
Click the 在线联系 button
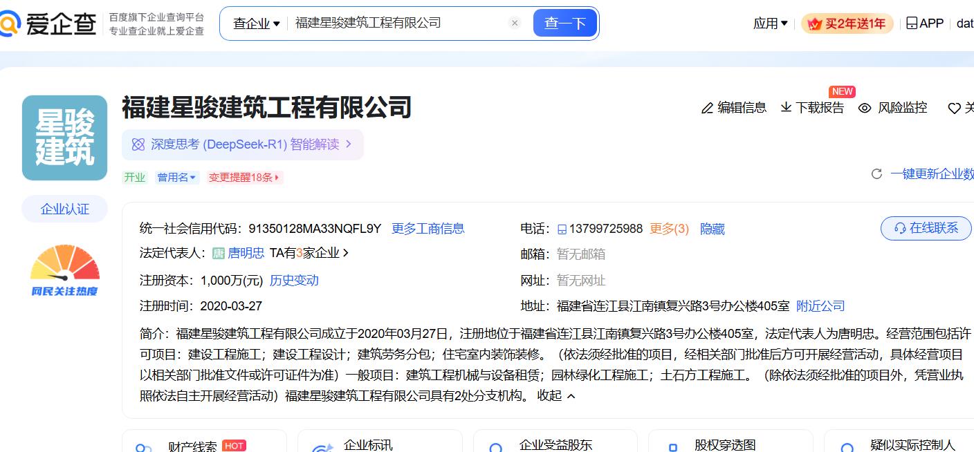pyautogui.click(x=926, y=228)
